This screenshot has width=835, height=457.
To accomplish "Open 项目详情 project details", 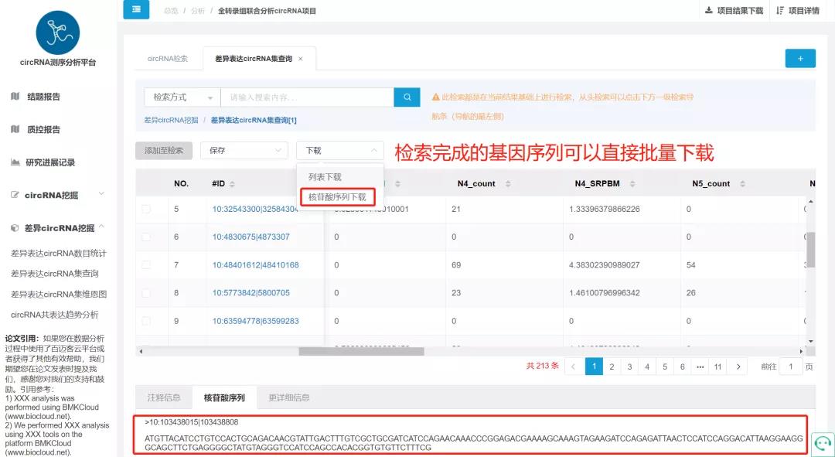I will pos(796,11).
